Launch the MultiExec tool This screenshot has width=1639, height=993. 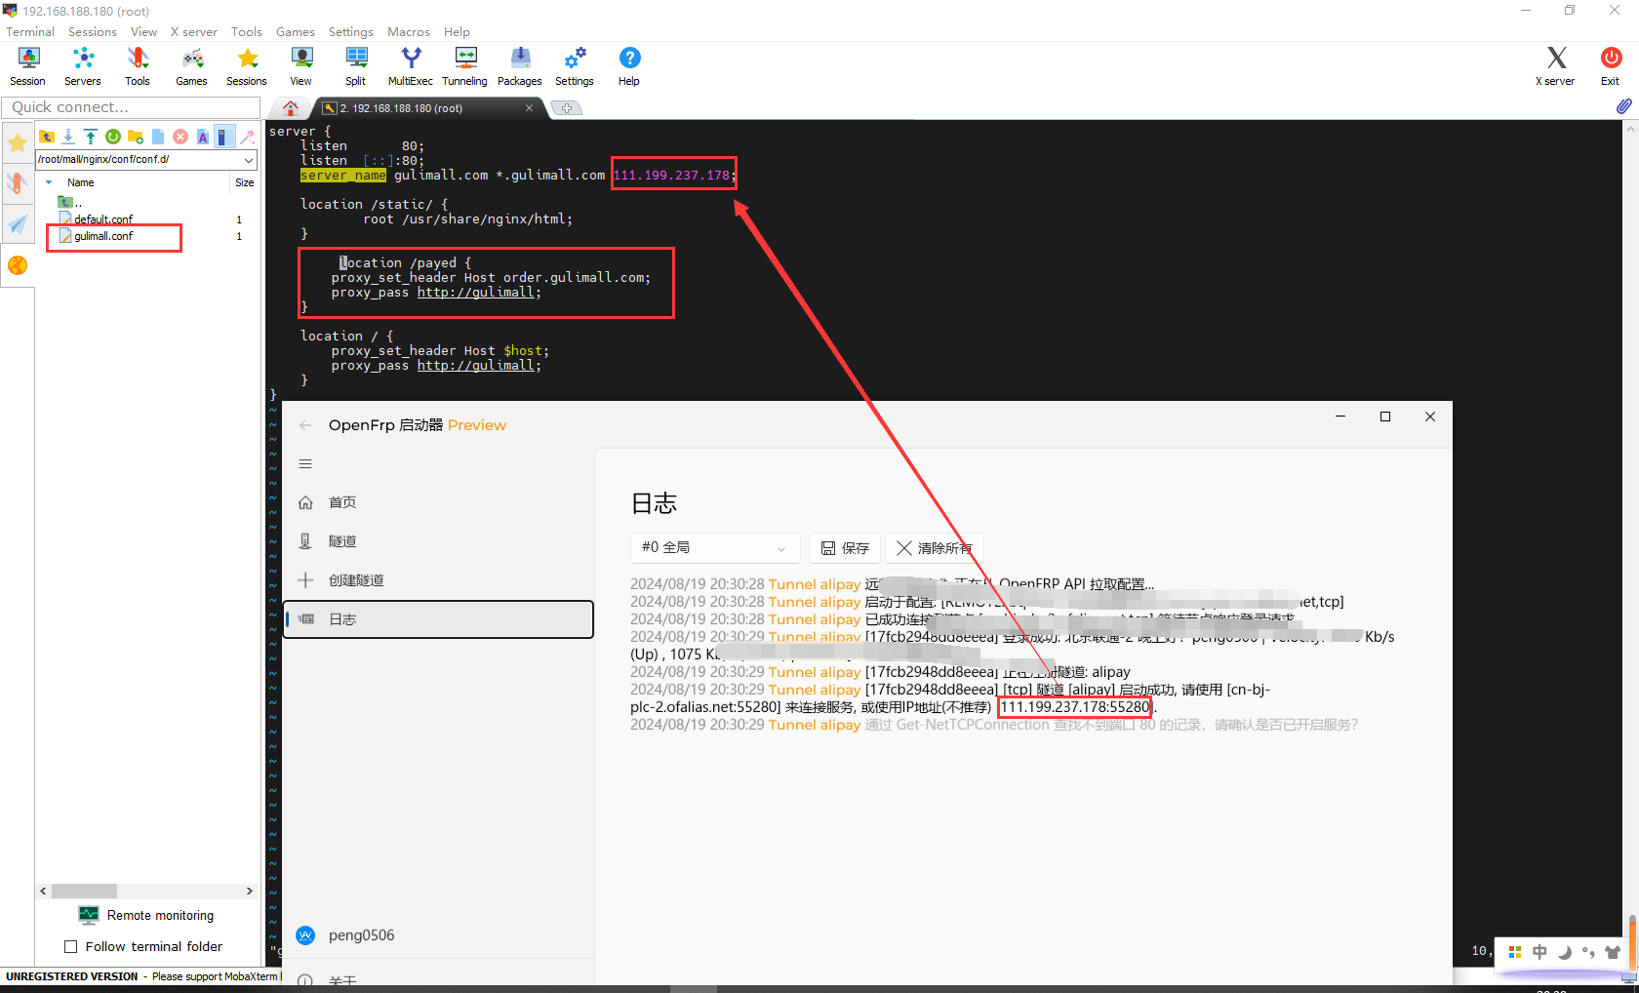pos(411,66)
